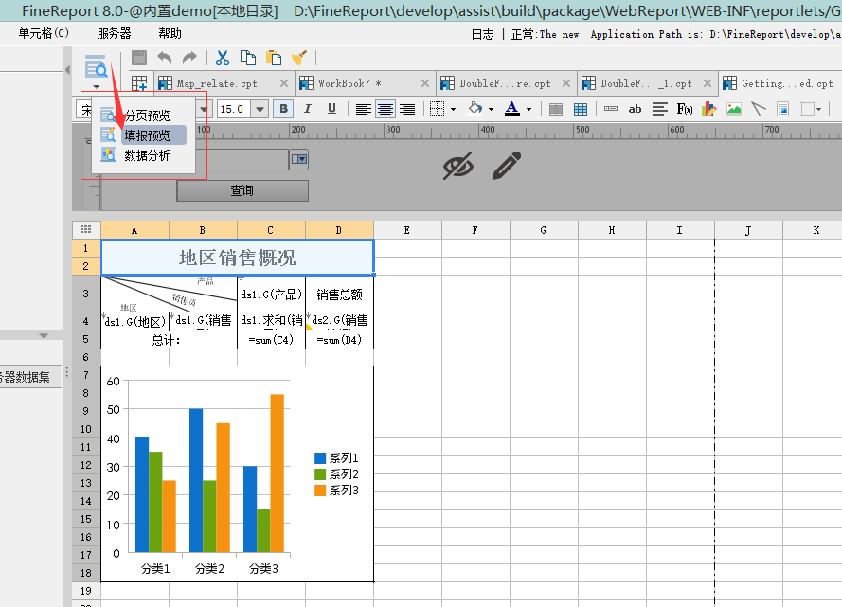This screenshot has width=842, height=607.
Task: Insert a sub-report document icon
Action: [783, 109]
